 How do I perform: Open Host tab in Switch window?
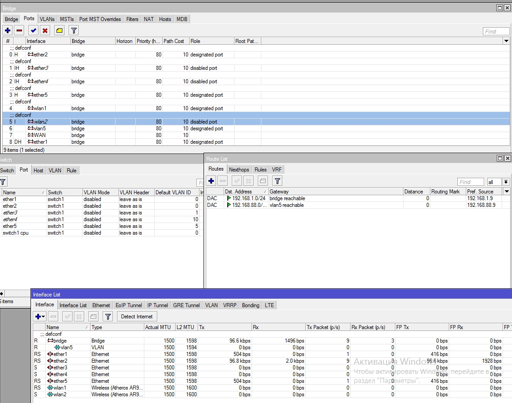[38, 171]
